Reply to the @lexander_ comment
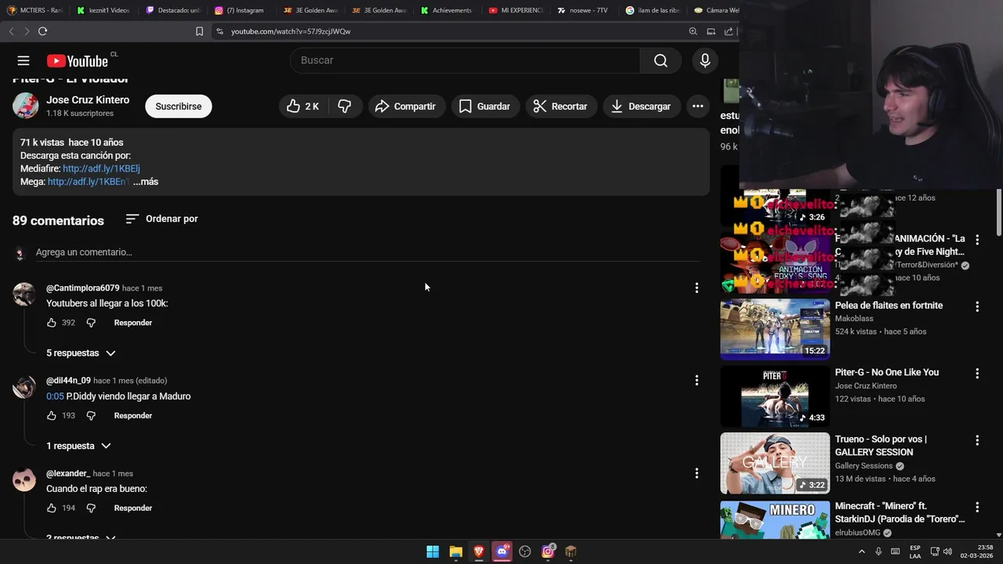The image size is (1003, 564). pyautogui.click(x=133, y=508)
